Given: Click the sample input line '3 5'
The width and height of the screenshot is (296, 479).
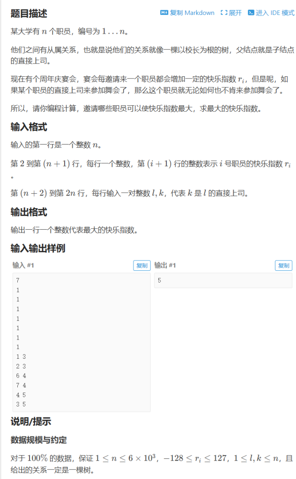Looking at the screenshot, I should (x=21, y=404).
